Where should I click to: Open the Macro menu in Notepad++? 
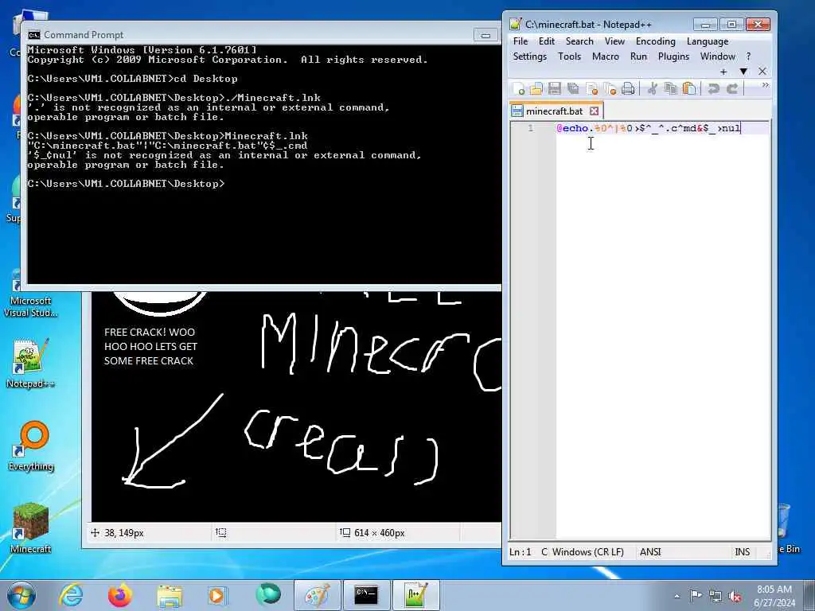pos(606,56)
